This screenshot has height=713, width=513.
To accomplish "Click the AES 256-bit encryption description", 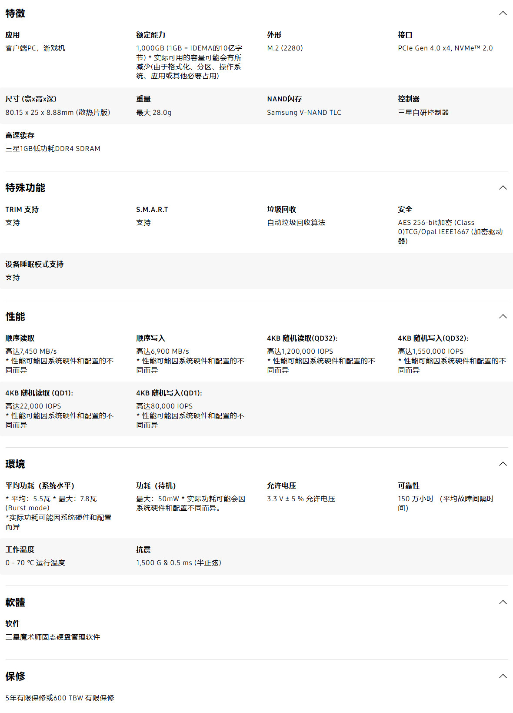I will tap(450, 231).
